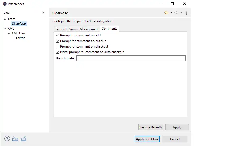Click the forward navigation arrow
The image size is (250, 146).
[176, 13]
